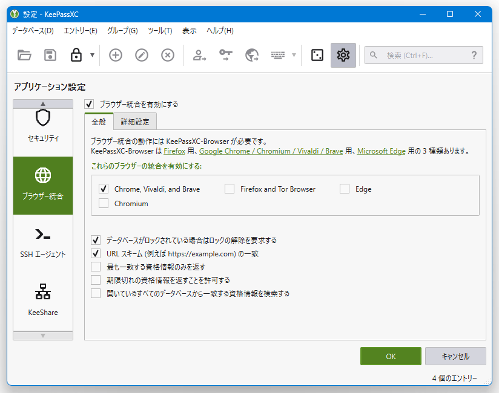Enable Firefox and Tor Browser checkbox
The image size is (499, 393).
[x=230, y=189]
